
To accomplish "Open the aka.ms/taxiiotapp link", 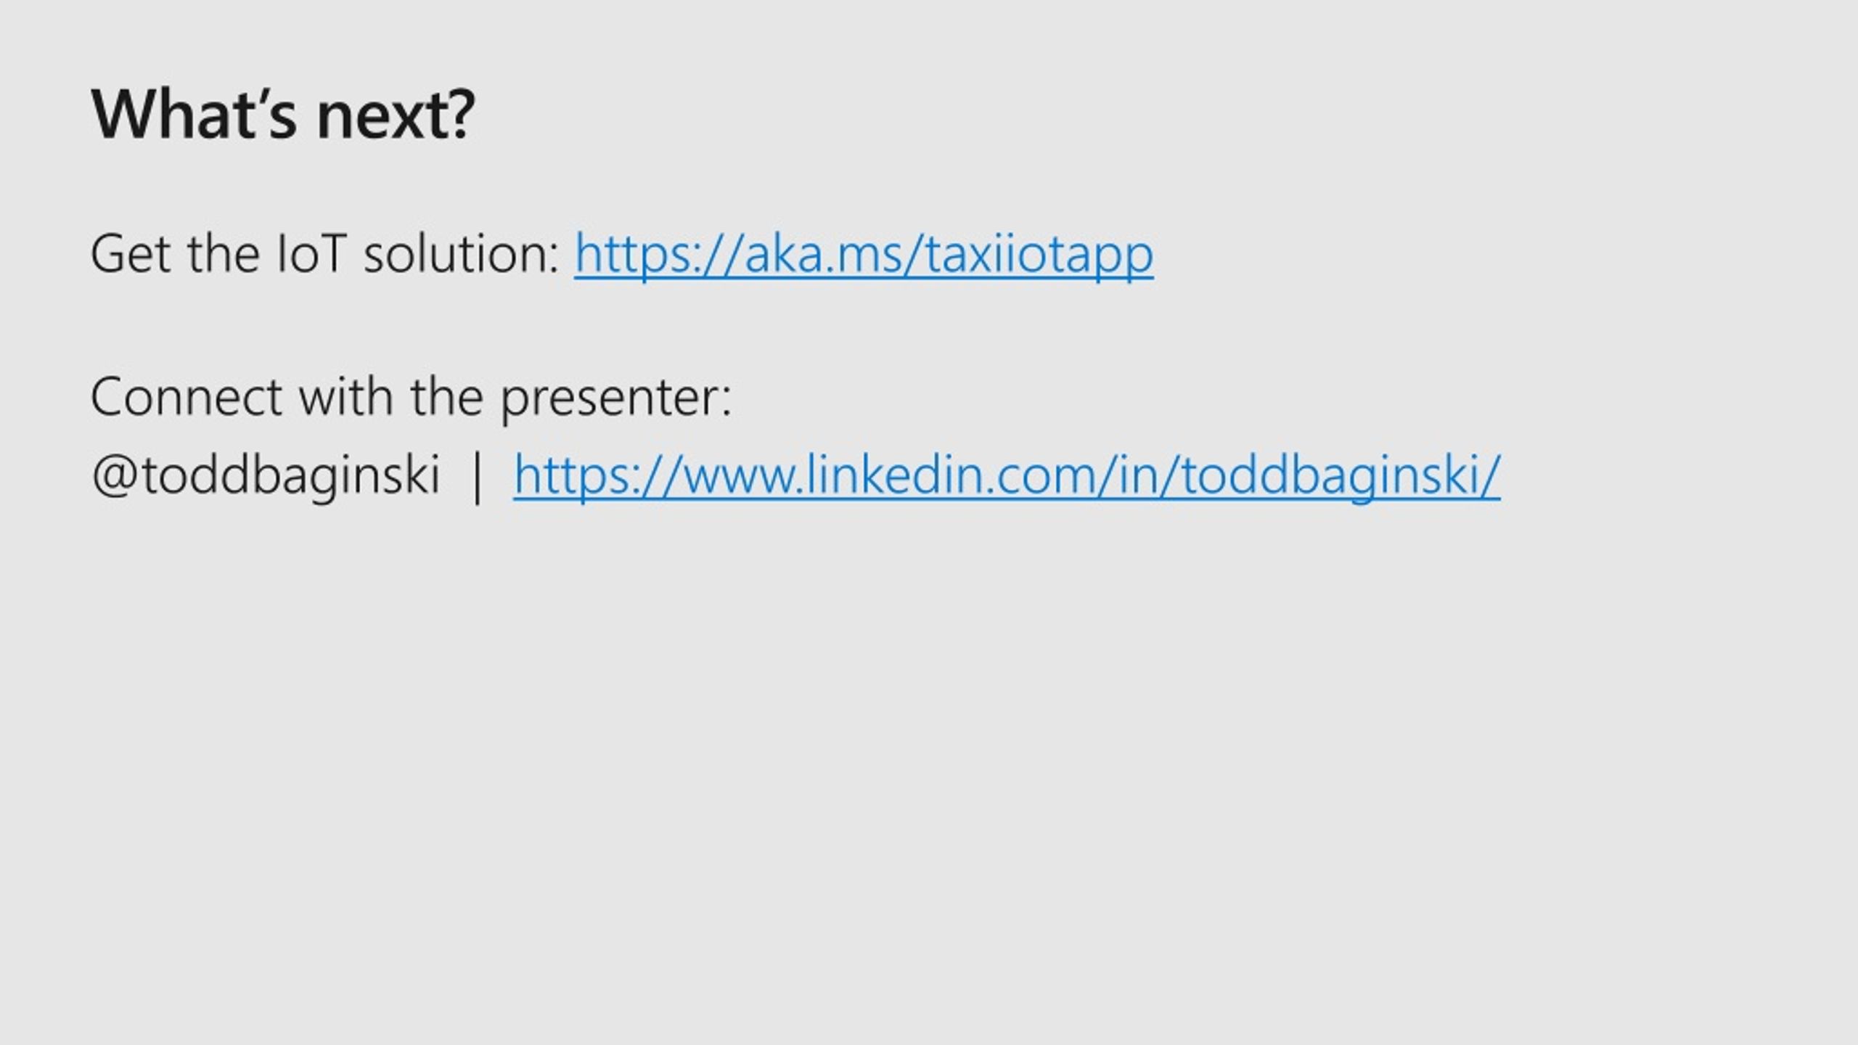I will click(x=864, y=255).
